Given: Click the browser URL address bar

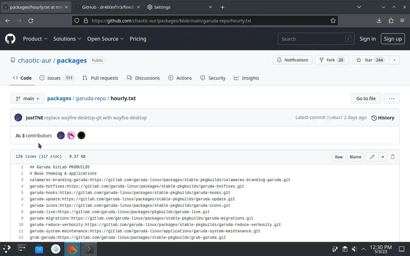Looking at the screenshot, I should (x=205, y=20).
